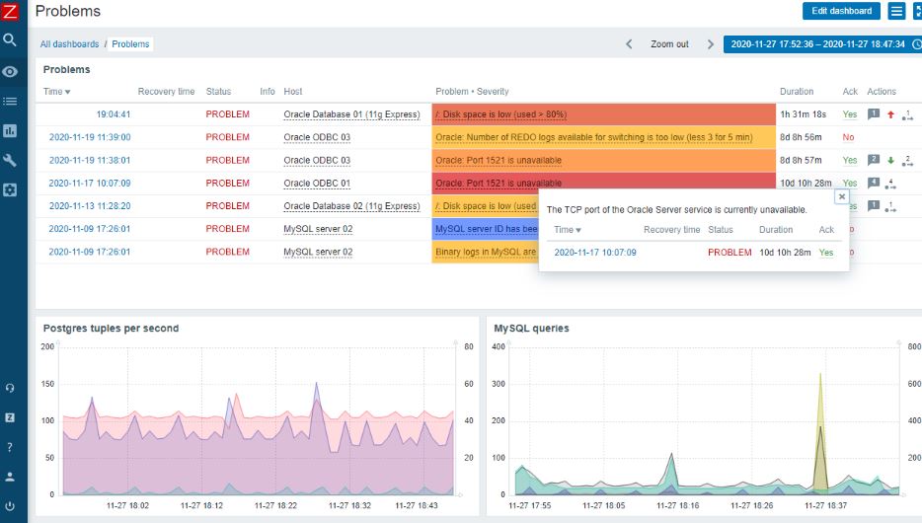Open Oracle ODBC 03 host for REDO logs problem
922x523 pixels.
tap(317, 137)
